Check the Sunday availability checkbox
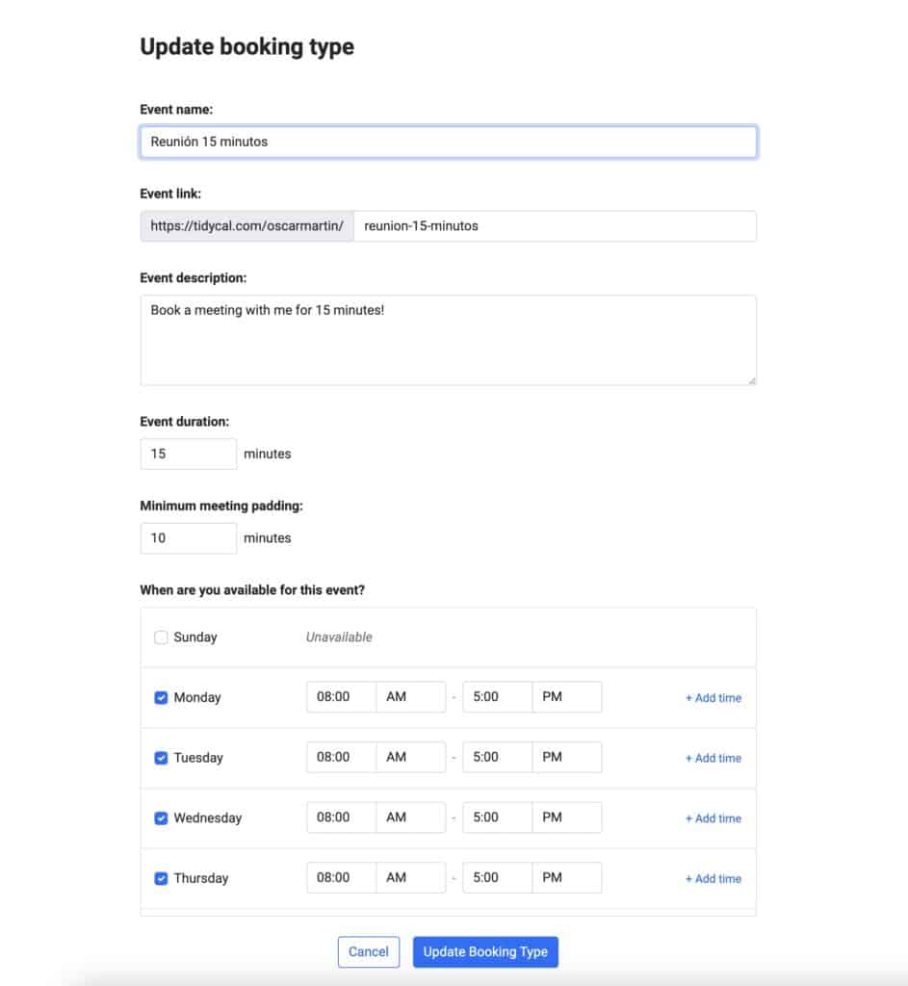 [x=161, y=637]
